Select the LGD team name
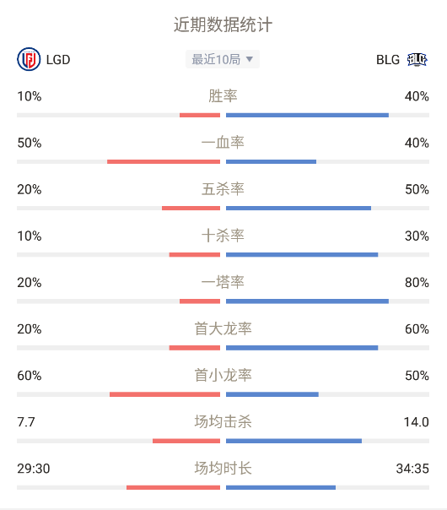The width and height of the screenshot is (447, 510). point(58,60)
